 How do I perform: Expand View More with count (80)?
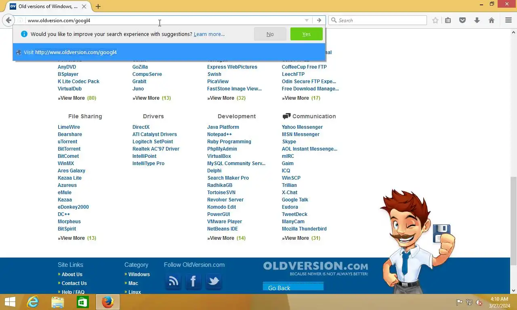coord(77,98)
